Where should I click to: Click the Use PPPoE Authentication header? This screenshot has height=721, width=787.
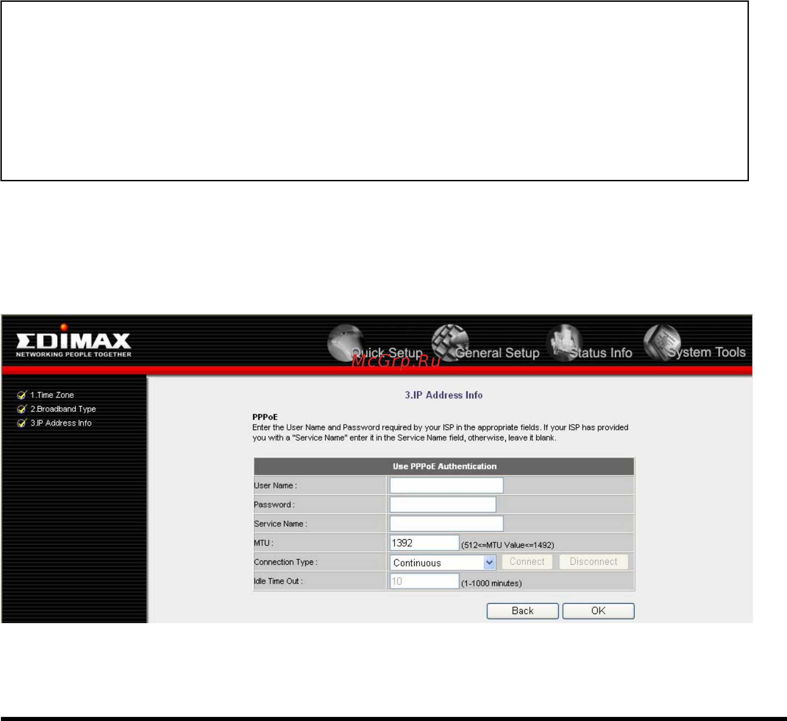pyautogui.click(x=445, y=466)
